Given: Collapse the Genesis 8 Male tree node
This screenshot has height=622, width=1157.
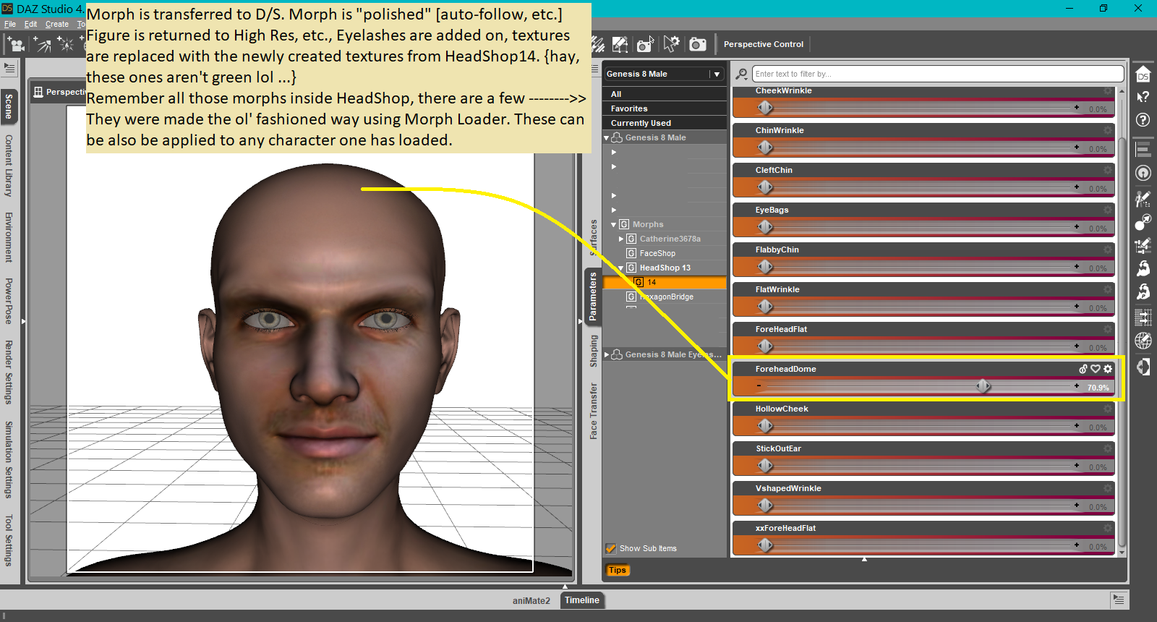Looking at the screenshot, I should click(x=607, y=137).
